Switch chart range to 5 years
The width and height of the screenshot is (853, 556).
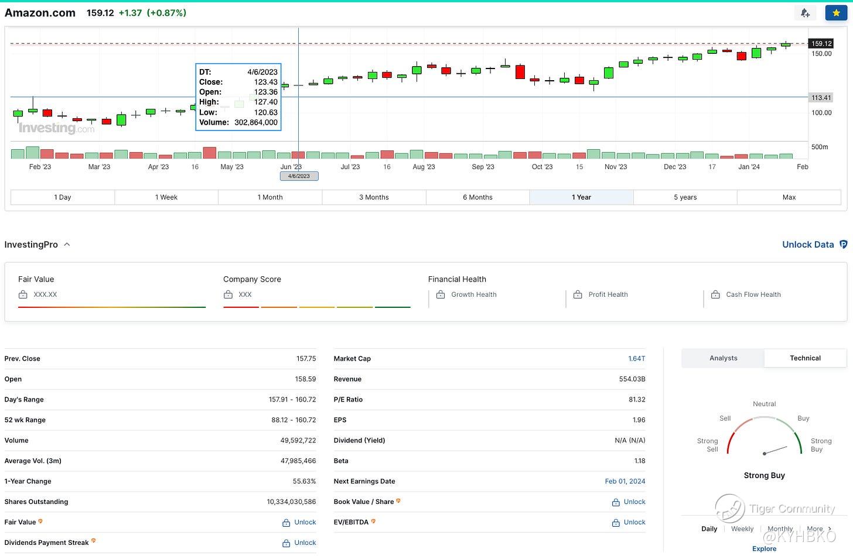coord(685,197)
